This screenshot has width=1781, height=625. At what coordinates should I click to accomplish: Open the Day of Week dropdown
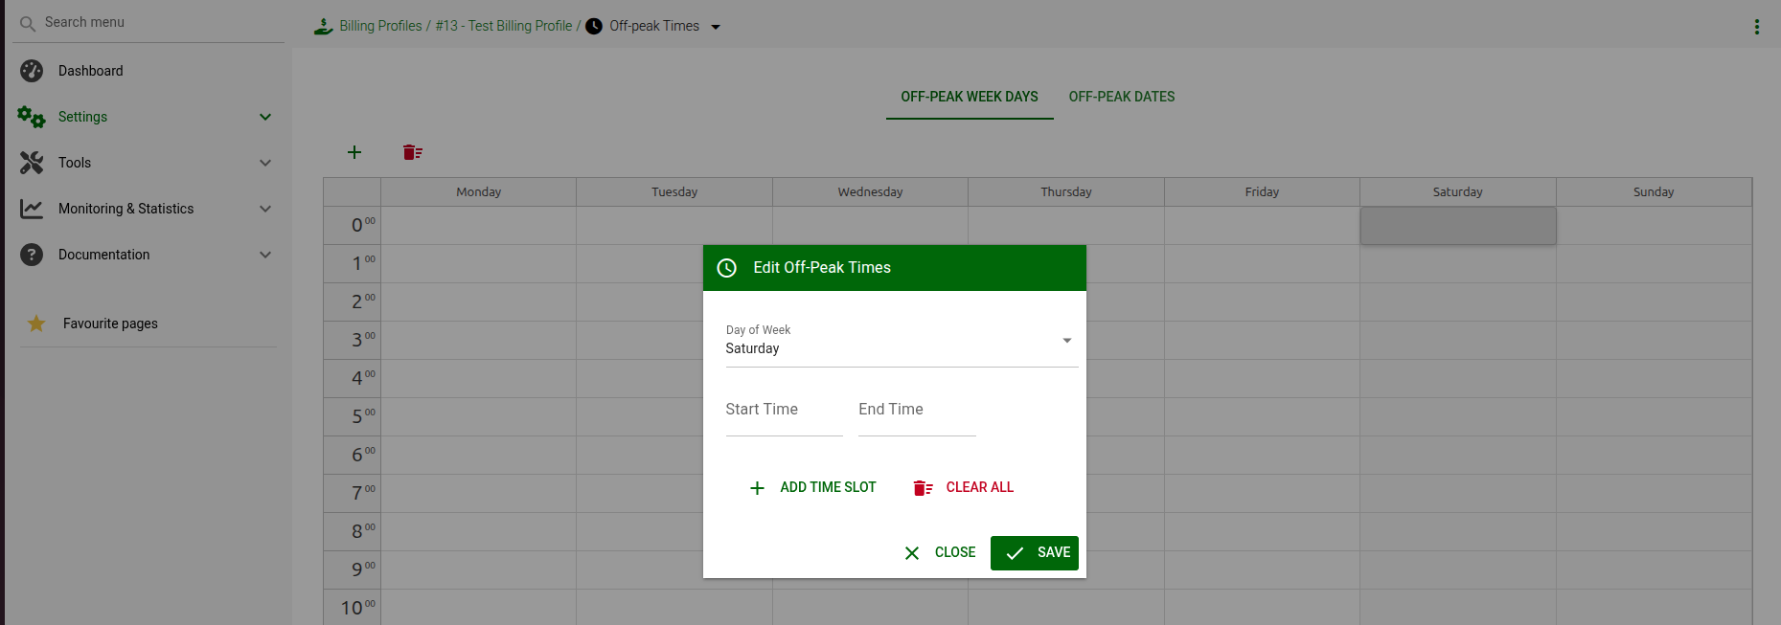tap(902, 343)
